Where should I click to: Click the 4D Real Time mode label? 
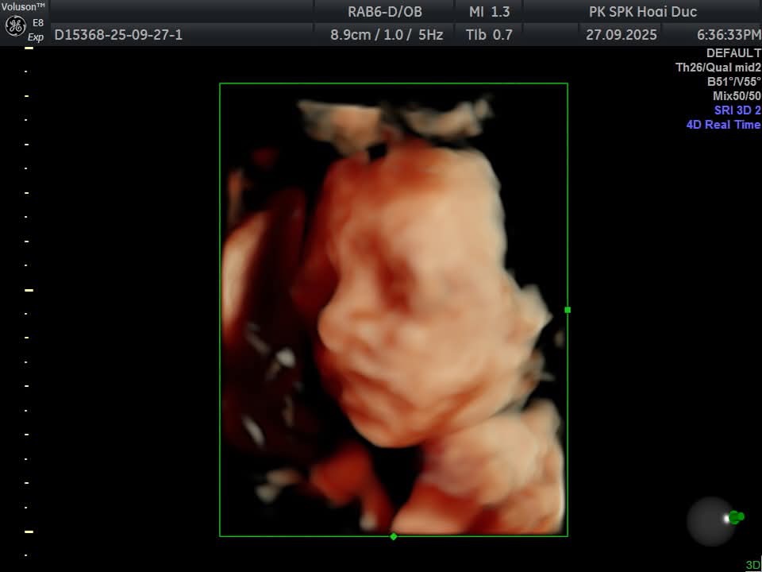[723, 125]
